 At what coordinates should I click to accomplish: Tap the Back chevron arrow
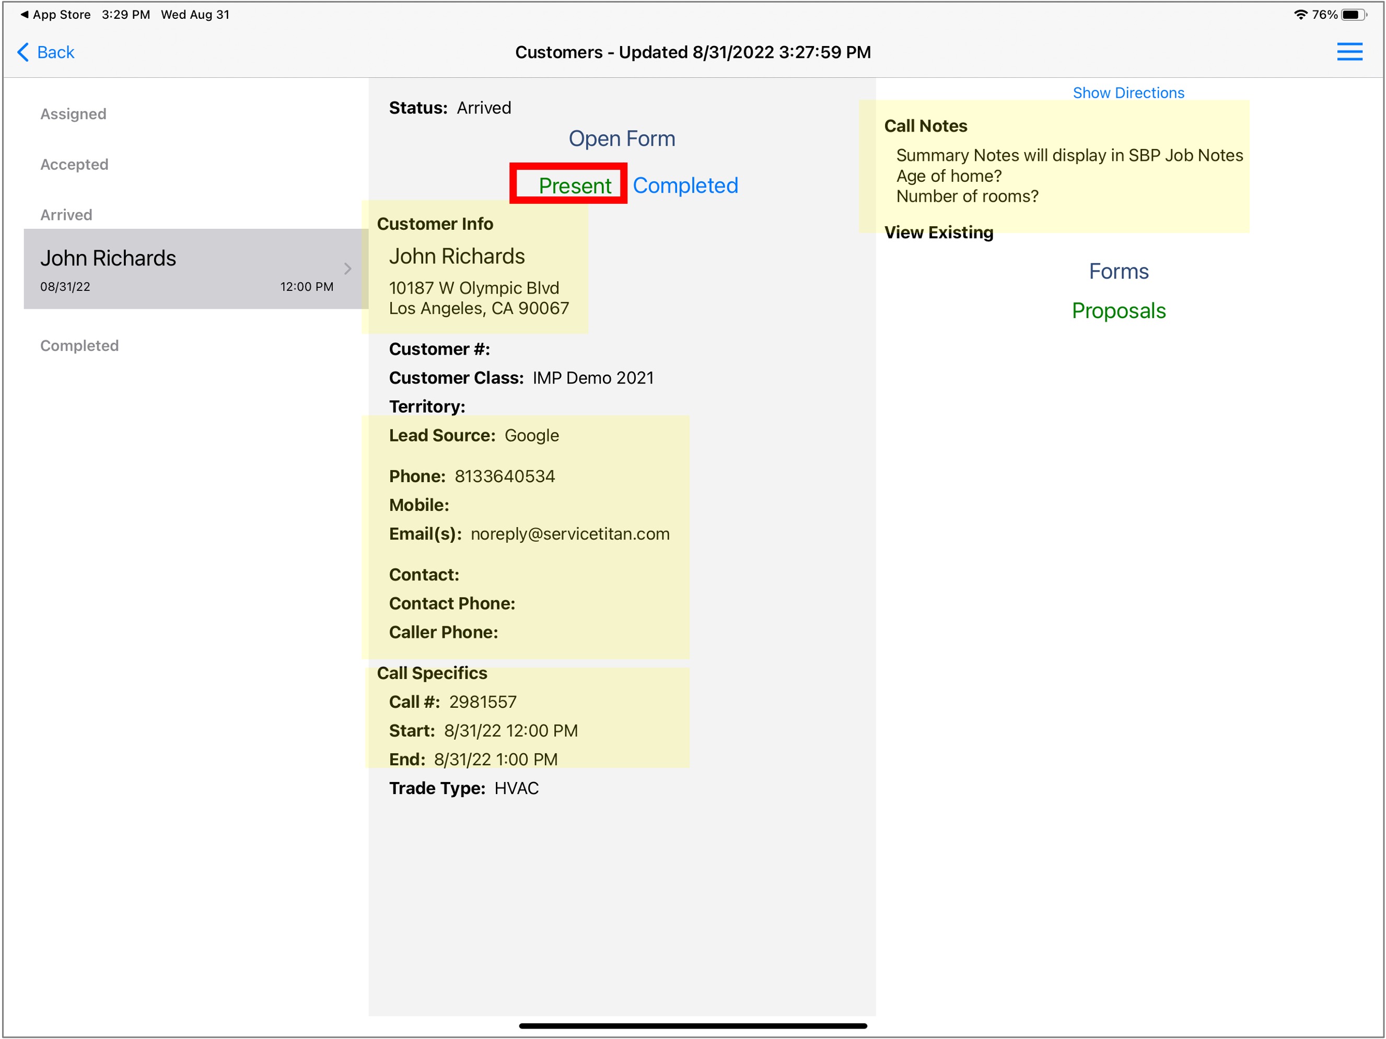click(23, 52)
